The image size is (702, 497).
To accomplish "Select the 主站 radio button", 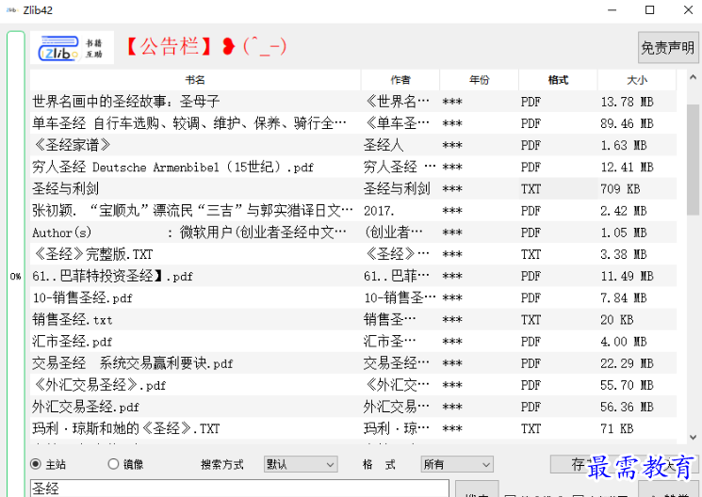I will coord(36,464).
